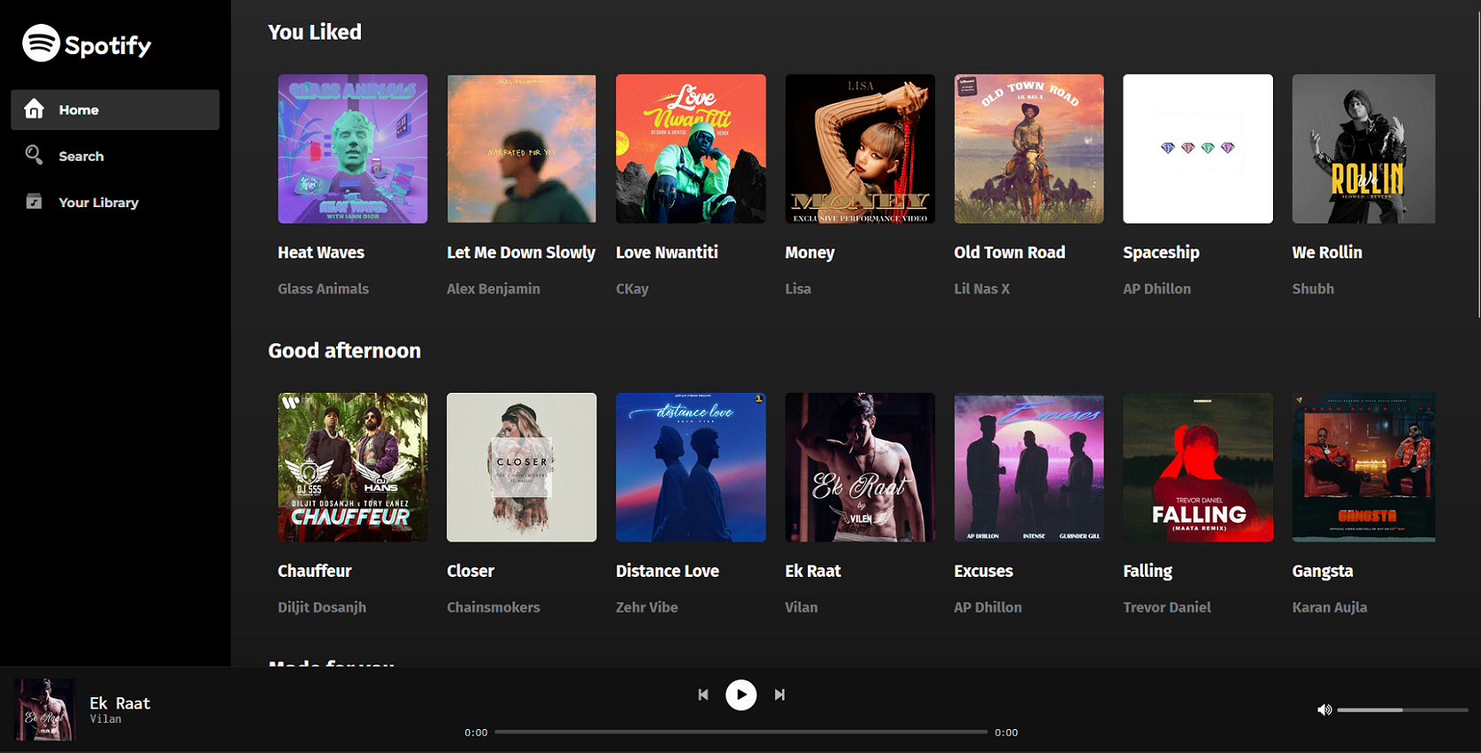Click the CKay artist name

click(x=632, y=288)
